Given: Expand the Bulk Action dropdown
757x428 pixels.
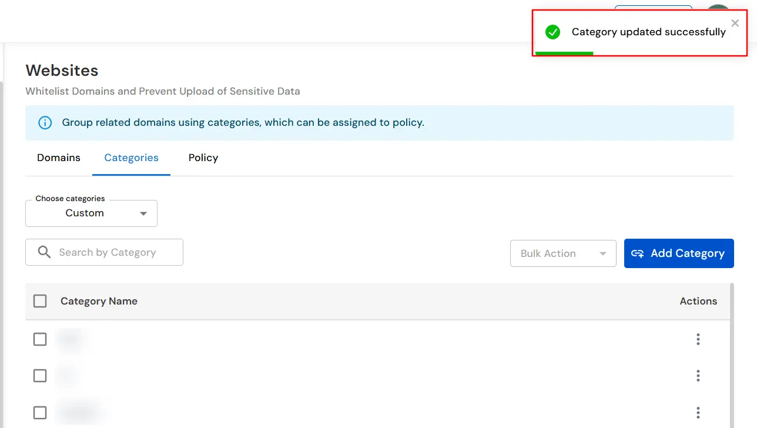Looking at the screenshot, I should [x=562, y=253].
